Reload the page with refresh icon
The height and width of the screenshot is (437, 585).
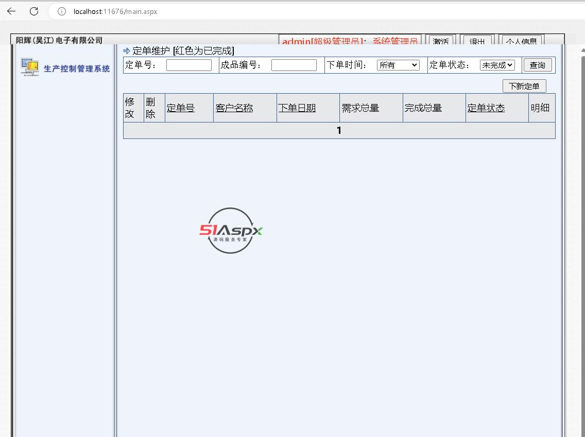coord(34,11)
